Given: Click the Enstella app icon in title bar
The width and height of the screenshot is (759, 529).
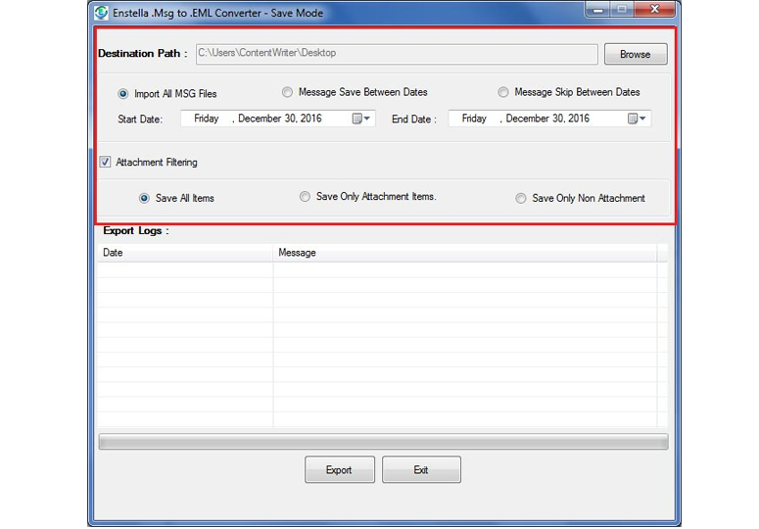Looking at the screenshot, I should pyautogui.click(x=101, y=13).
